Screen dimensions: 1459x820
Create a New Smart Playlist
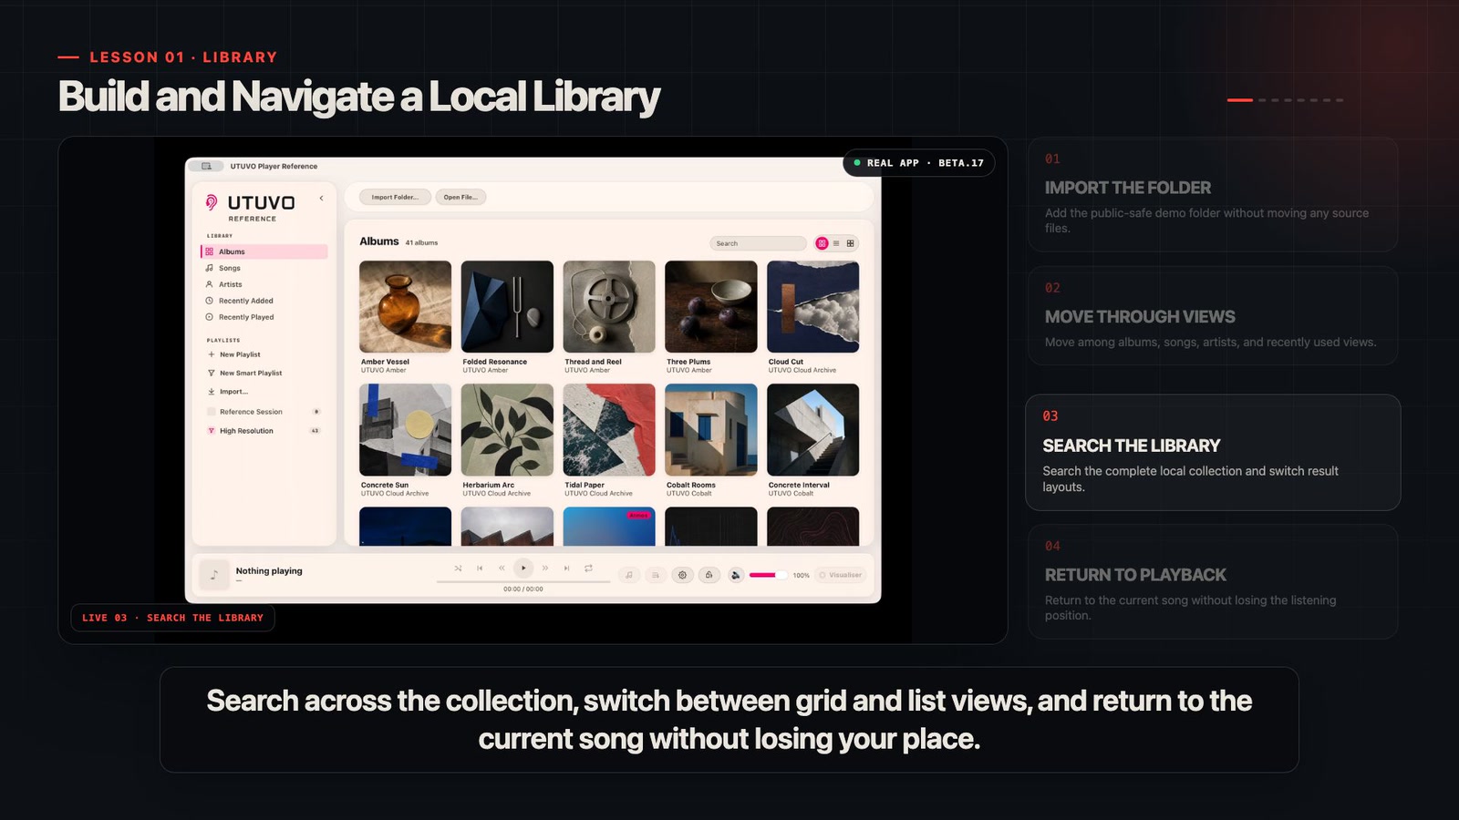coord(264,373)
